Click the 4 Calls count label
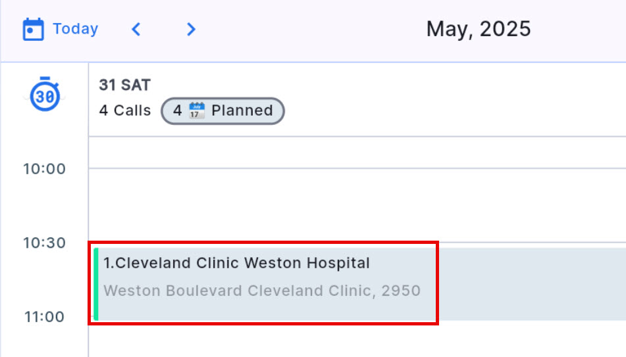This screenshot has width=626, height=357. point(125,110)
